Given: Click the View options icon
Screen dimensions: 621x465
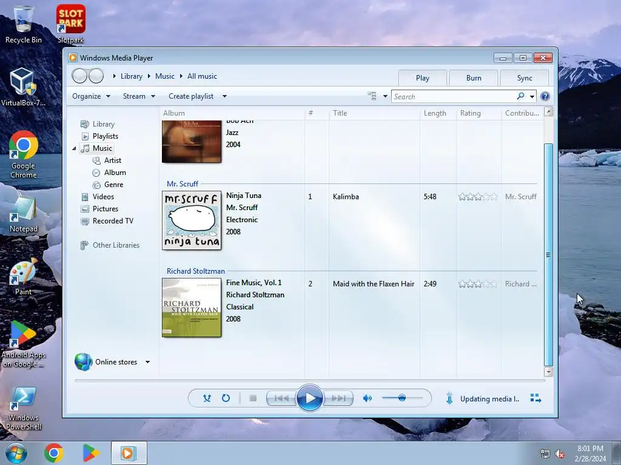Looking at the screenshot, I should (x=372, y=96).
